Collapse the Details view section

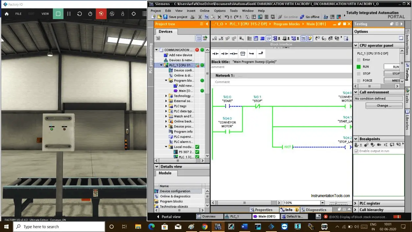coord(157,167)
